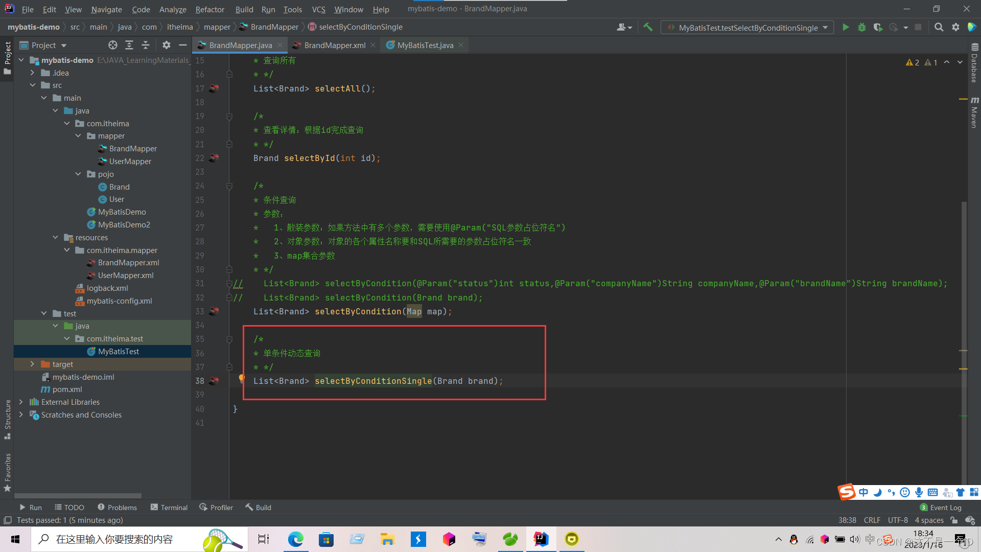The width and height of the screenshot is (981, 552).
Task: Select the BrandMapper.java tab
Action: tap(240, 45)
